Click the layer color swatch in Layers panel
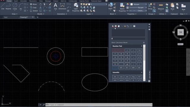This screenshot has width=190, height=107. (x=89, y=4)
